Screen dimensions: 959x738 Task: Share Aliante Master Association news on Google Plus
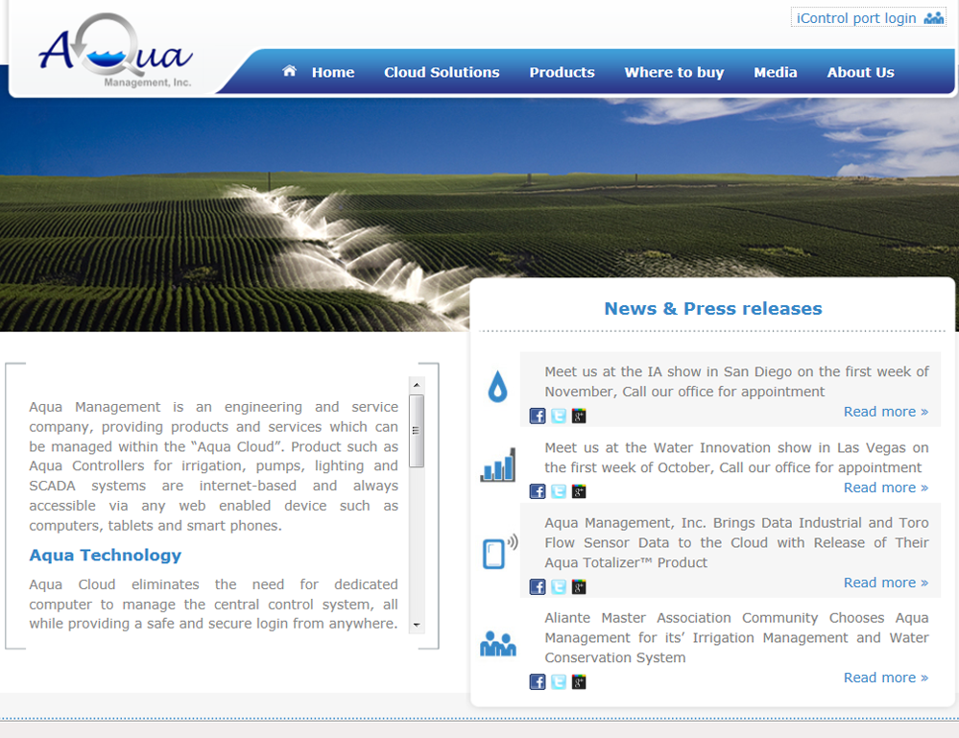579,681
